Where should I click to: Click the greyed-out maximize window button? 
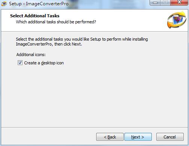point(165,3)
